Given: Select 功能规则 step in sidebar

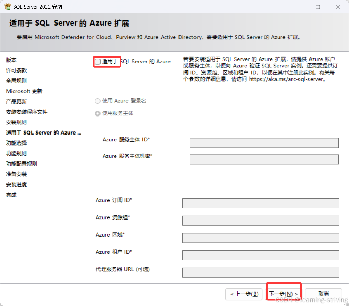Looking at the screenshot, I should [x=16, y=153].
